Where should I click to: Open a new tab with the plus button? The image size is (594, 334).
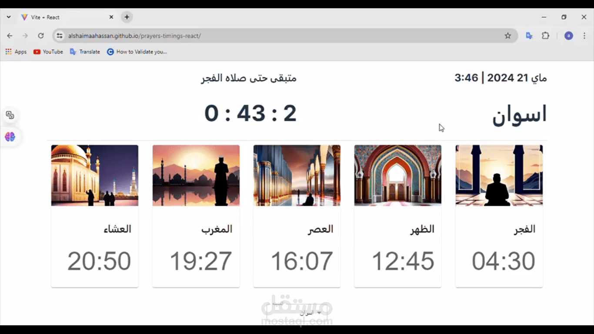click(127, 17)
